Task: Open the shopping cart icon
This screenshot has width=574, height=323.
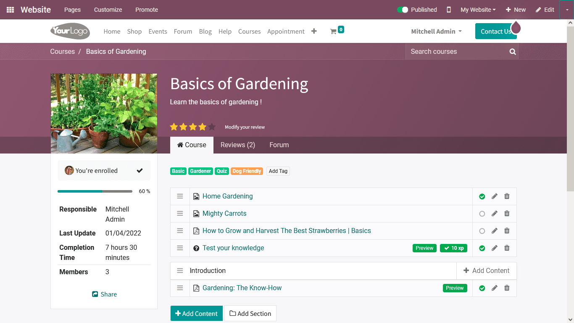Action: tap(334, 31)
